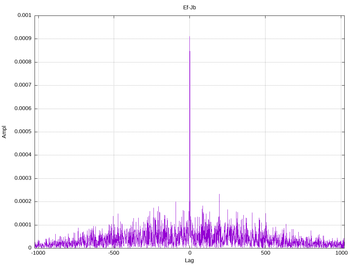The width and height of the screenshot is (354, 265).
Task: Click the 1000 x-axis tick label
Action: [341, 253]
